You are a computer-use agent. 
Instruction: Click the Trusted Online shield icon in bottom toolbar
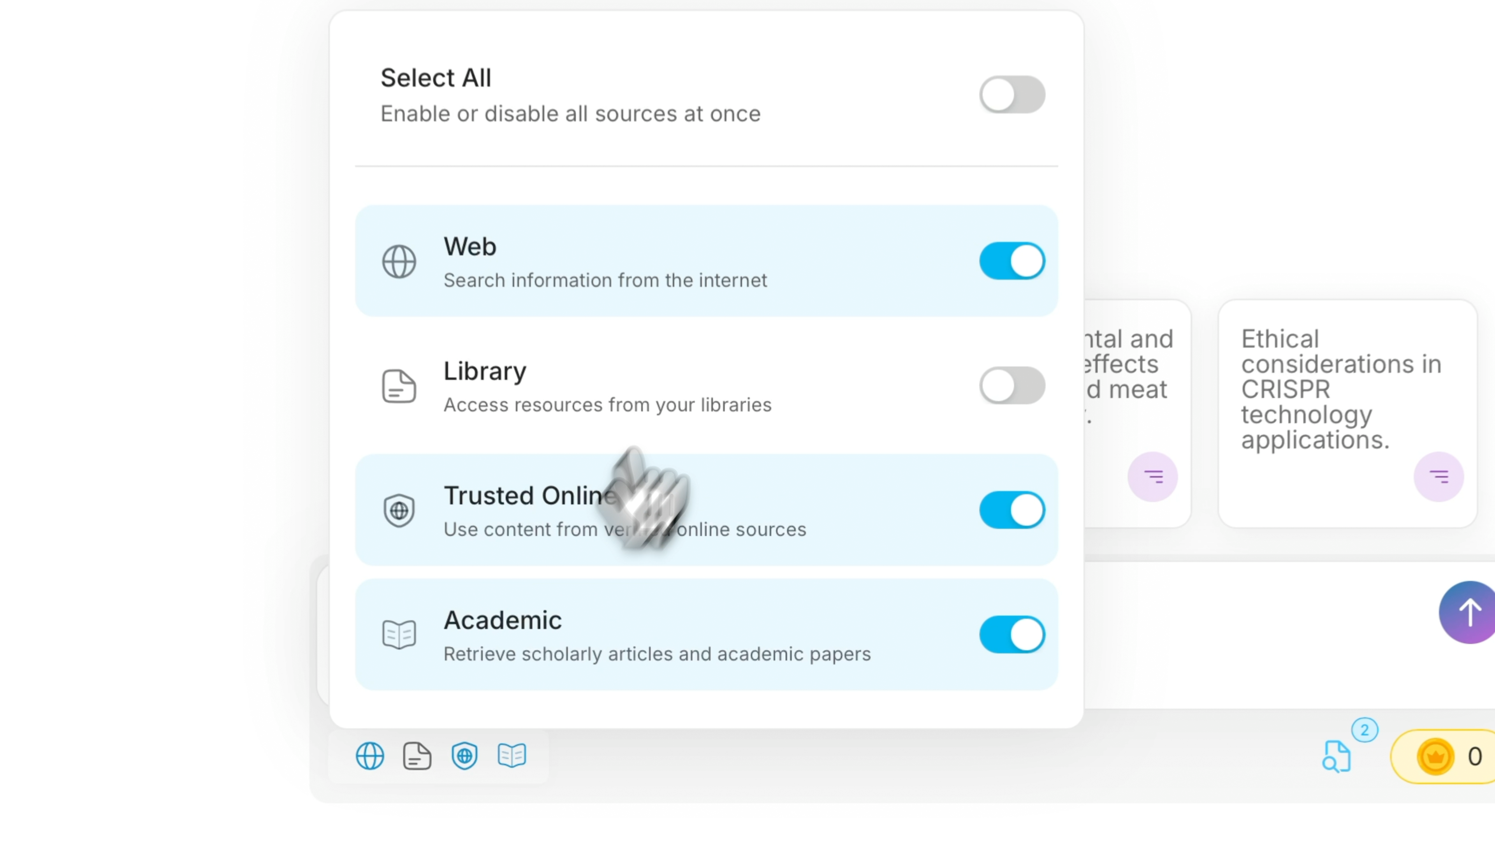point(464,756)
